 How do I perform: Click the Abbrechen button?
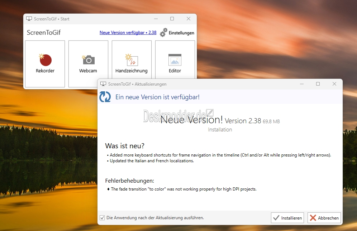(324, 218)
